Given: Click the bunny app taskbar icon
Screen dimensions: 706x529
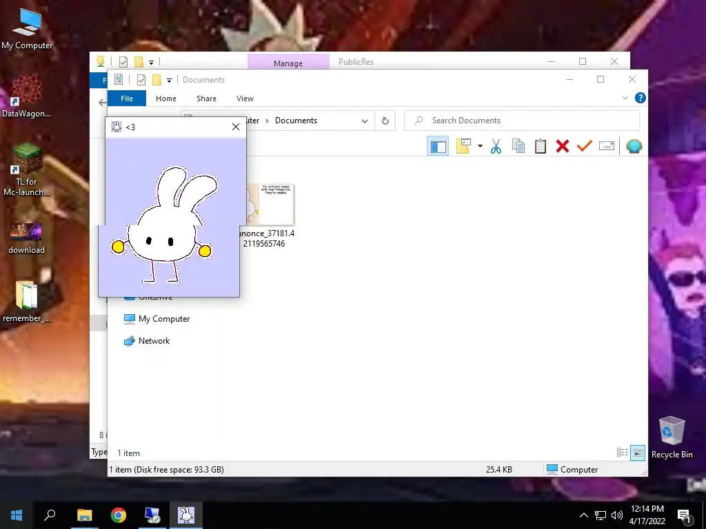Looking at the screenshot, I should point(186,515).
